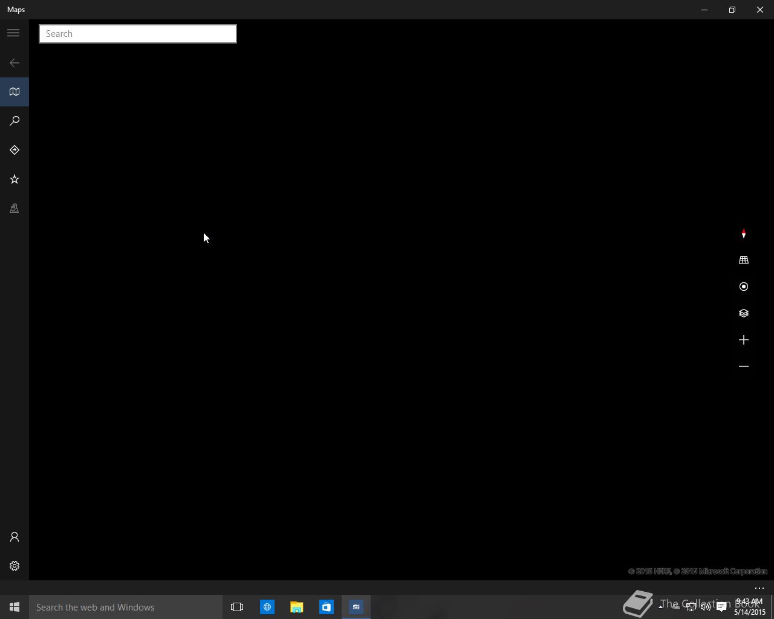Open File Explorer from taskbar

pyautogui.click(x=296, y=607)
